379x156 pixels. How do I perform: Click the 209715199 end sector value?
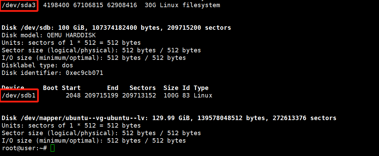coord(101,95)
